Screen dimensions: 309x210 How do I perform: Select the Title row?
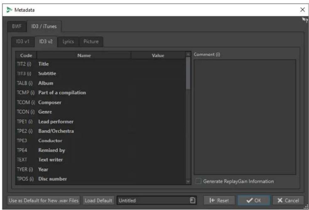[101, 64]
